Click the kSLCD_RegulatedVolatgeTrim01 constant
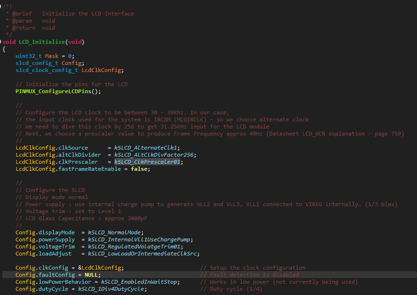The width and height of the screenshot is (417, 295). point(132,247)
